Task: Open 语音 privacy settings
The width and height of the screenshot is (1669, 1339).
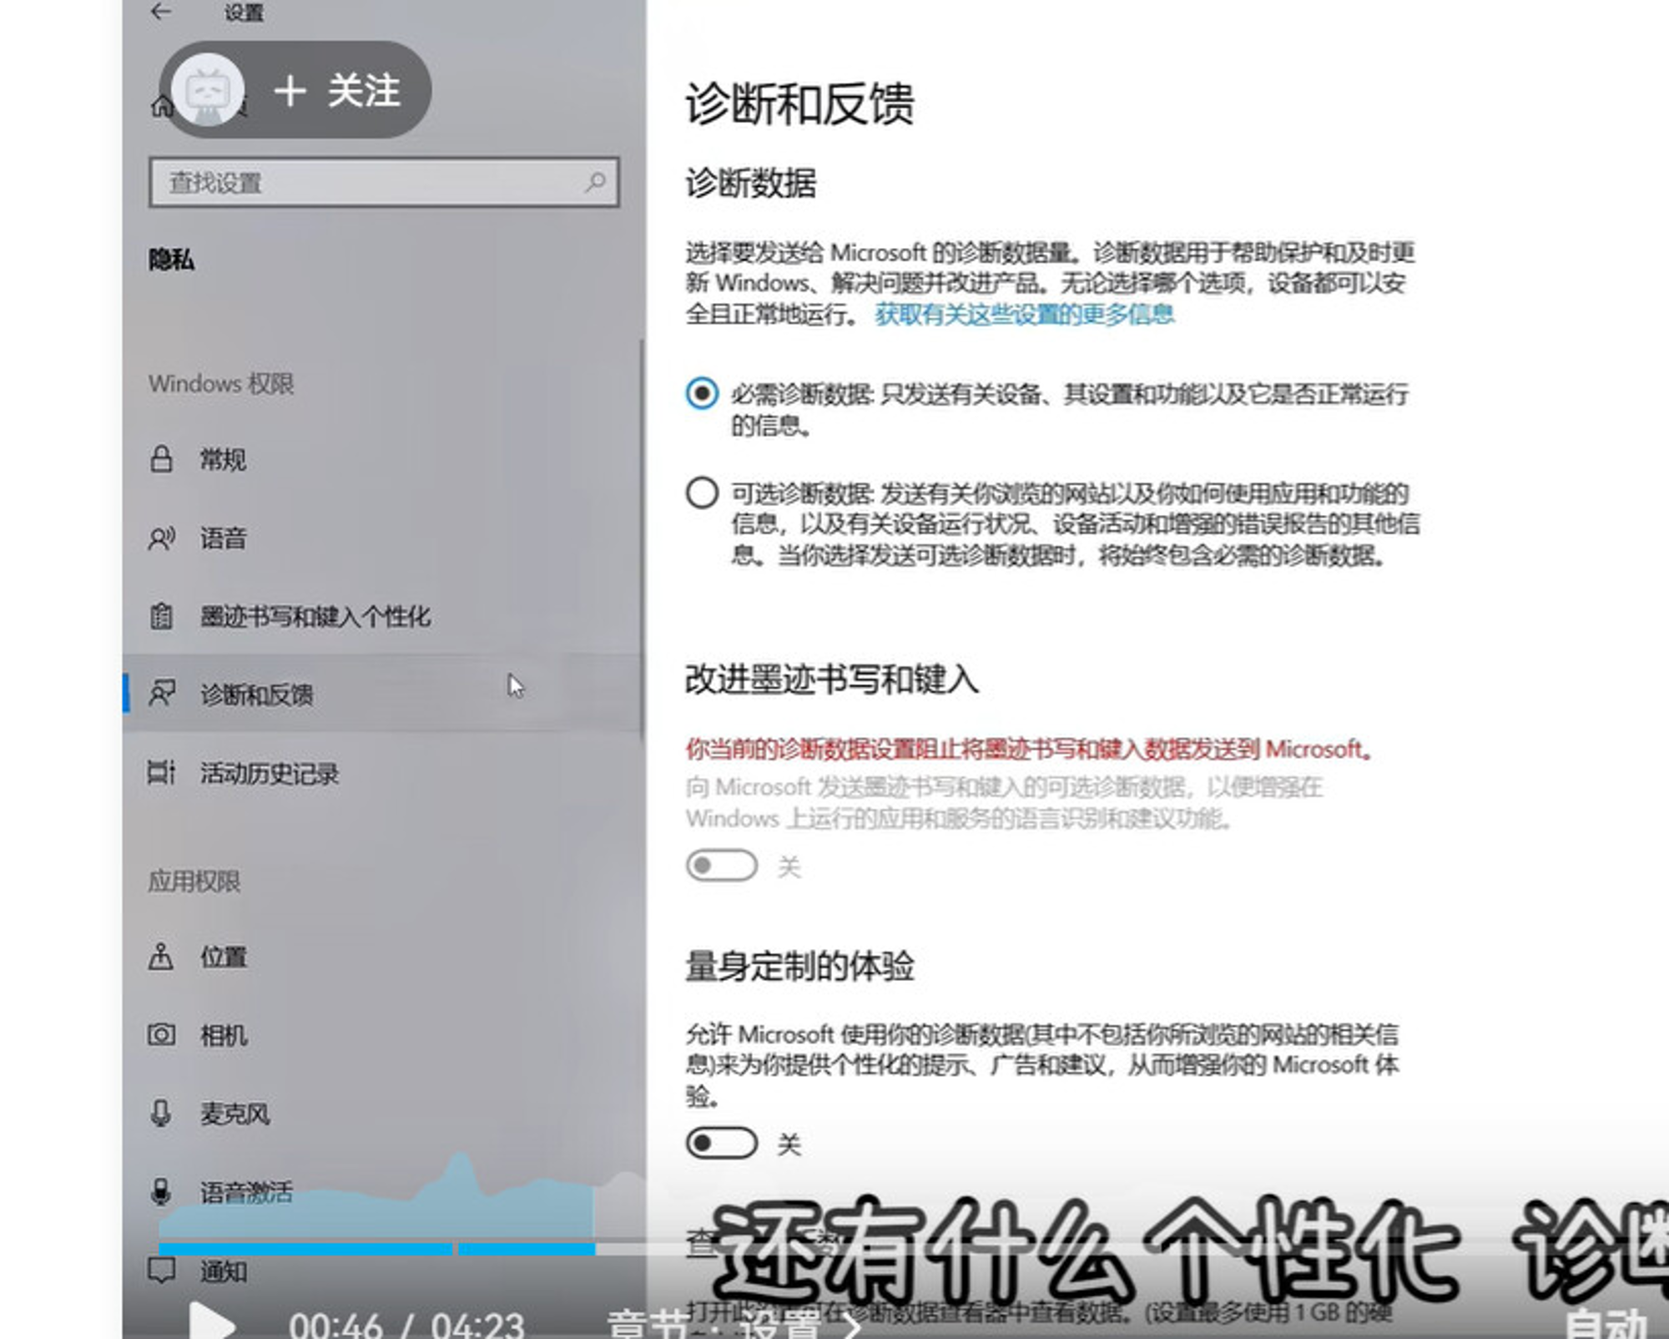Action: (384, 538)
